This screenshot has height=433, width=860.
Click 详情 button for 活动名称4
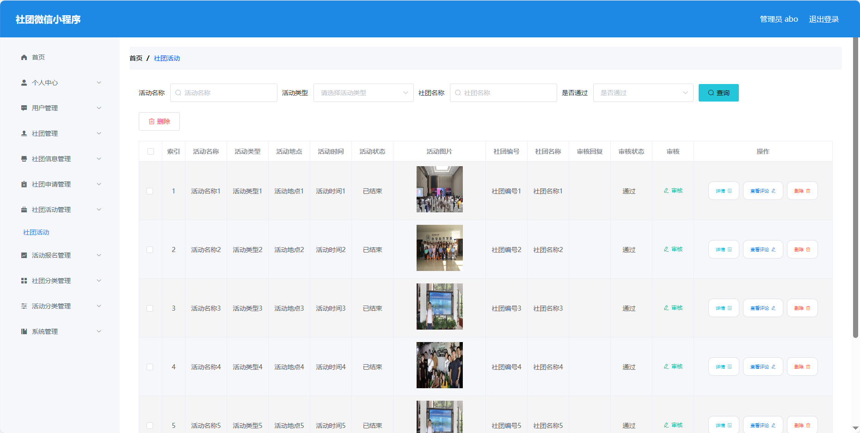click(x=724, y=367)
